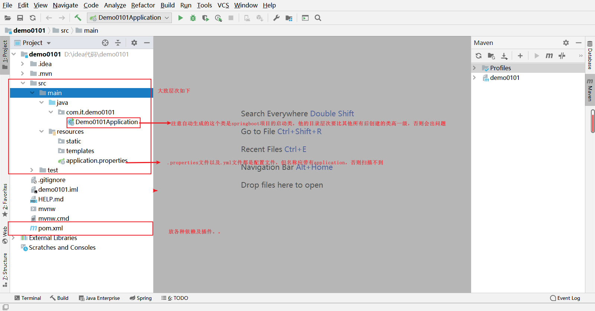Click the Forward navigation arrow
Screen dimensions: 595x311
coord(62,18)
